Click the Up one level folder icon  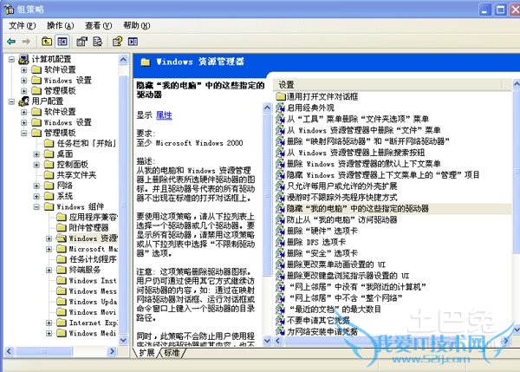pos(47,42)
